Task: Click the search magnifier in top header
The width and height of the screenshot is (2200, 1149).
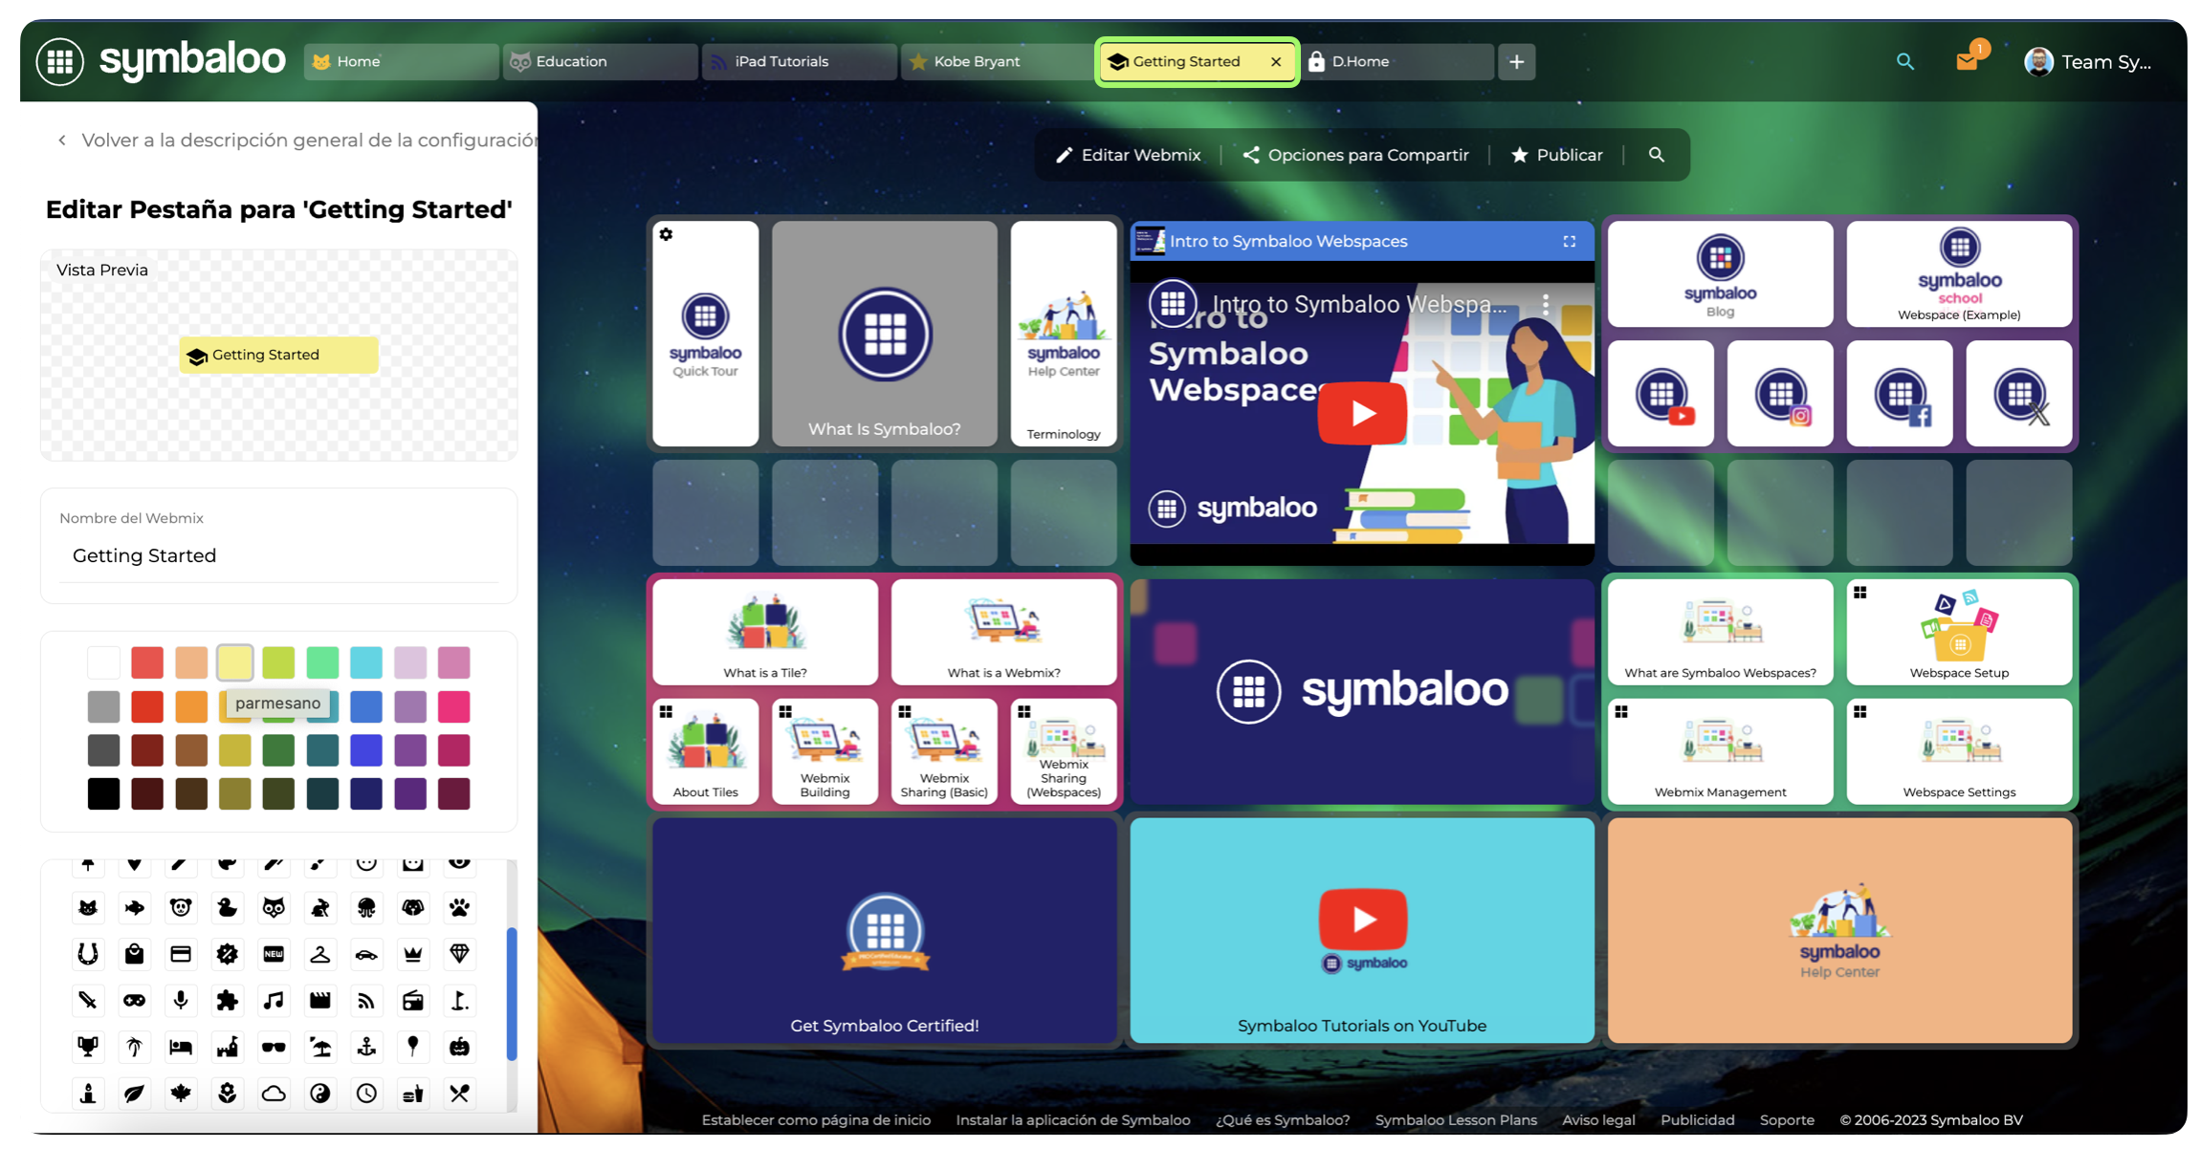Action: tap(1904, 61)
